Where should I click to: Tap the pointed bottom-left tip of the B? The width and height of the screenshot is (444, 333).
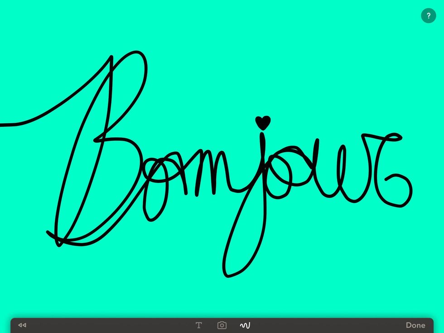(49, 233)
